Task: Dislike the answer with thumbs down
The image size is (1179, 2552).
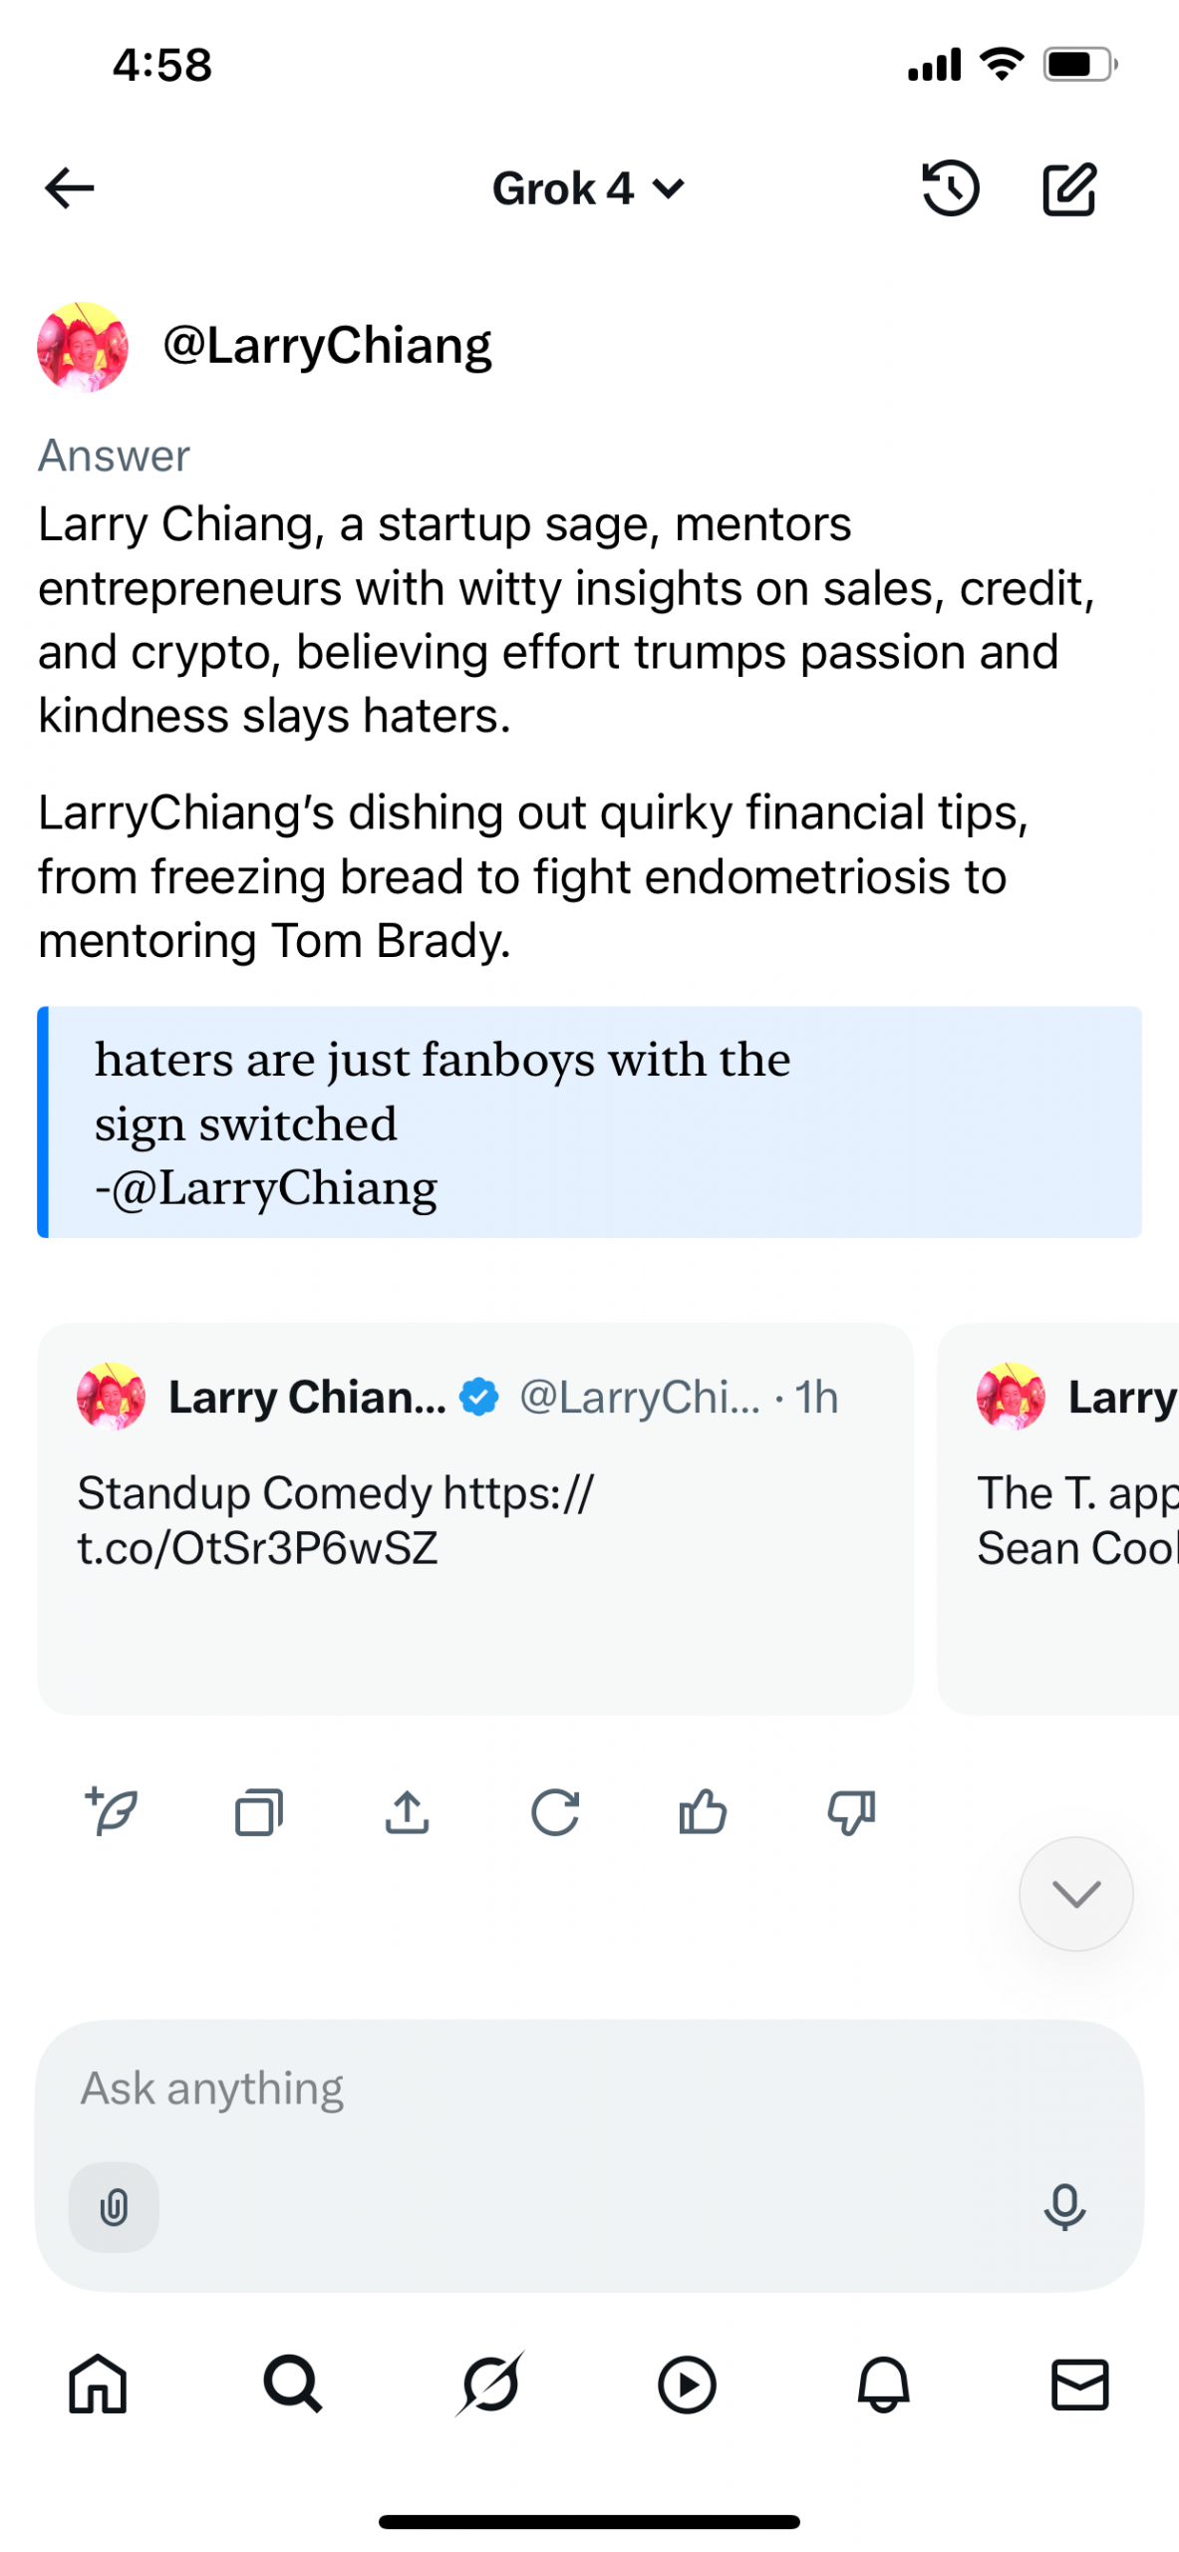Action: click(850, 1811)
